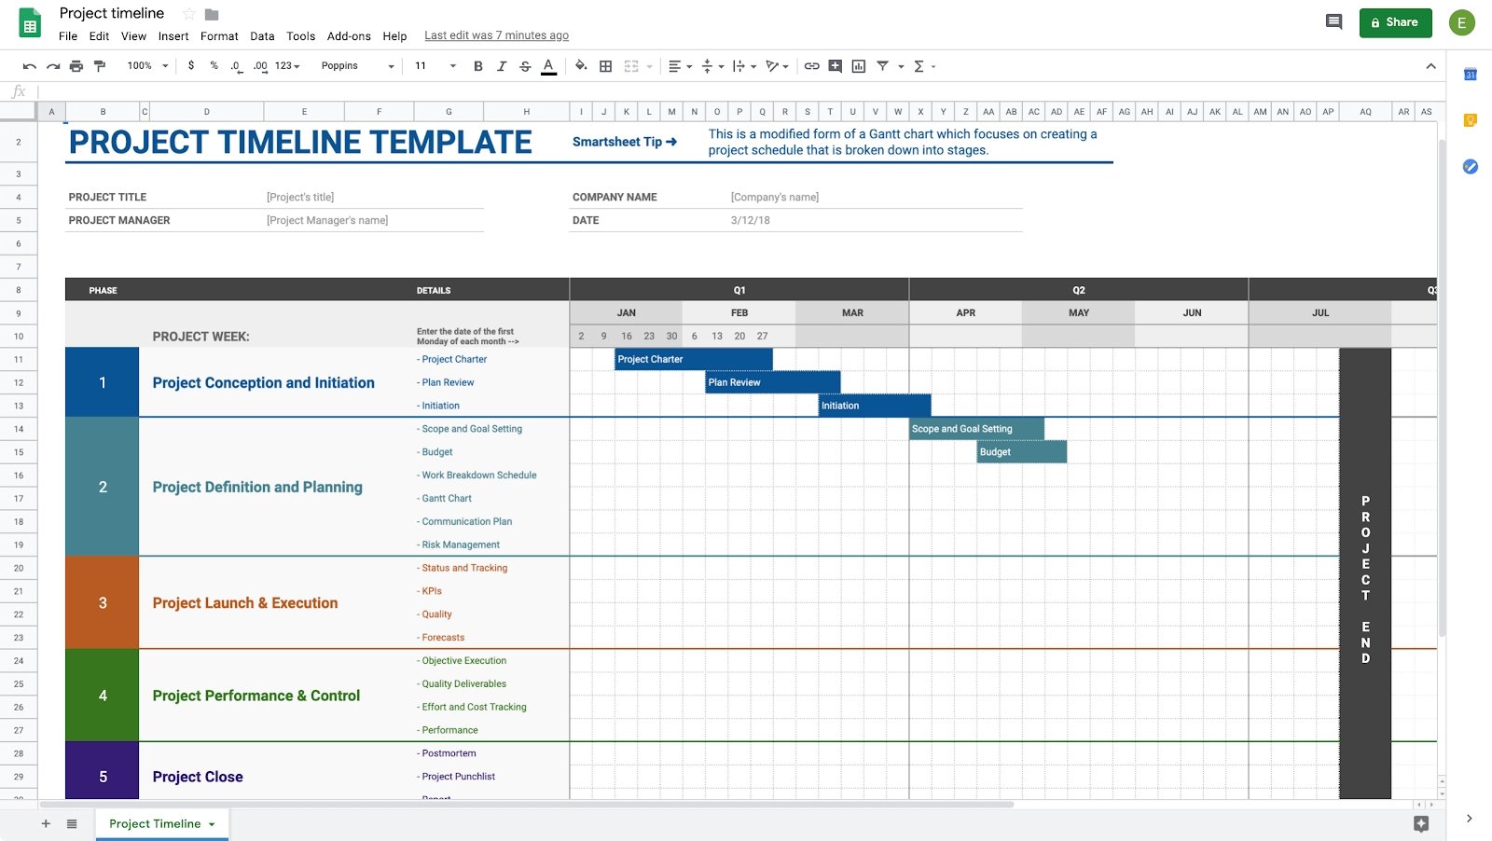1492x841 pixels.
Task: Activate the paint format tool
Action: click(100, 66)
